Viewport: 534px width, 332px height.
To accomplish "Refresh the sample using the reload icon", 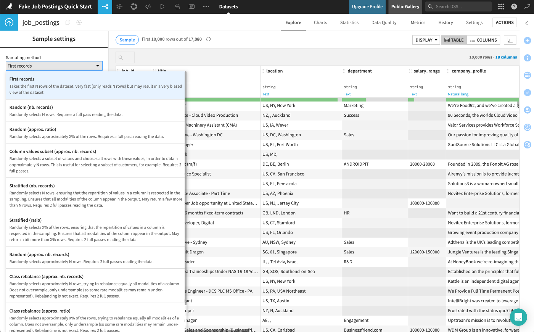I will 208,39.
